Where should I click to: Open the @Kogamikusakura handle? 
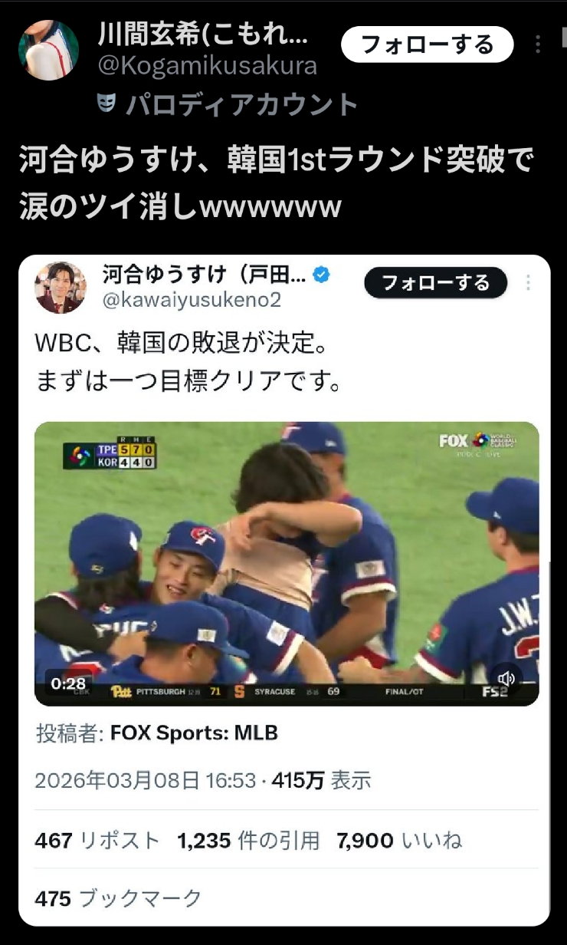(x=207, y=66)
